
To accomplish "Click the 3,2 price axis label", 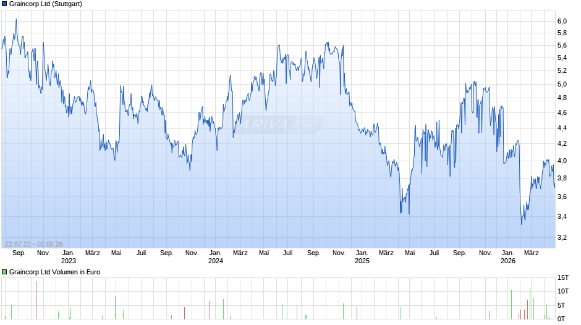I will tap(562, 237).
